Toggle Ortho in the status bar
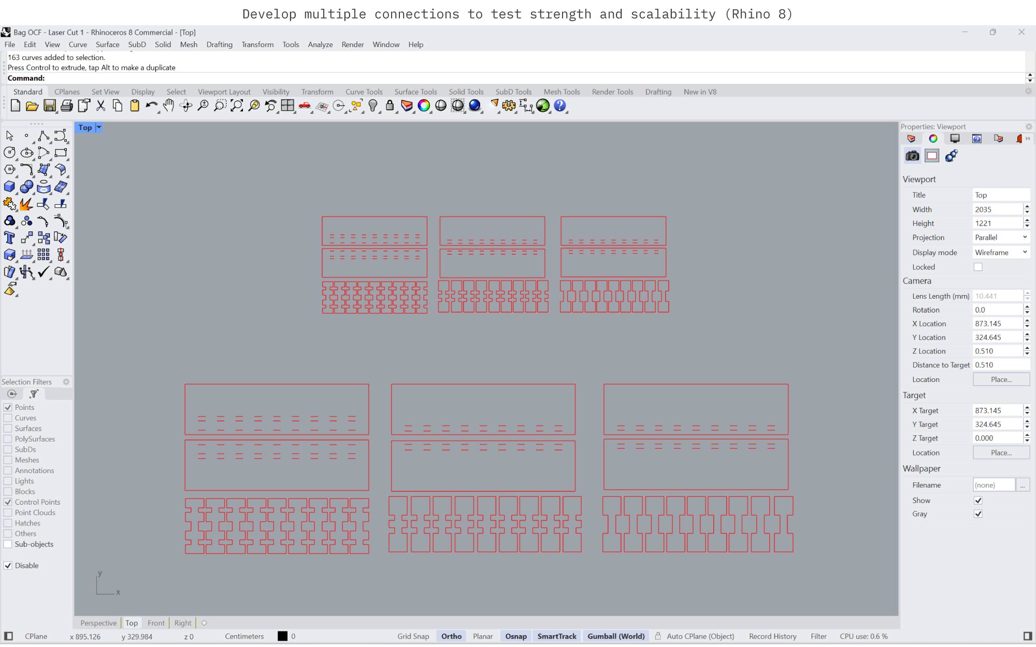The width and height of the screenshot is (1036, 647). [451, 637]
